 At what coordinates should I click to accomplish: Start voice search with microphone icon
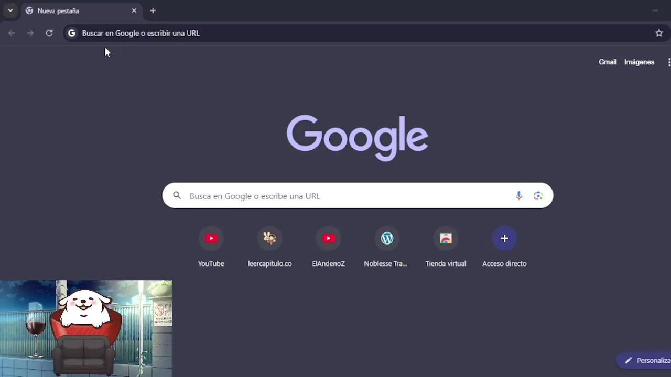coord(518,195)
